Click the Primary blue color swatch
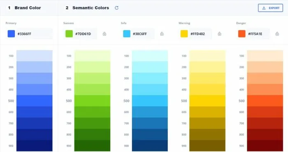 pos(11,34)
